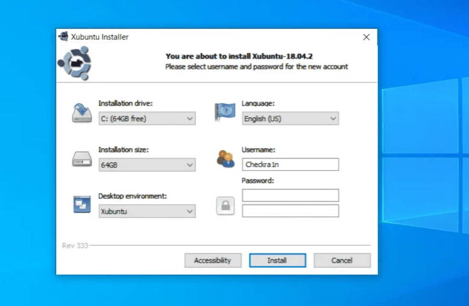This screenshot has height=306, width=469.
Task: Click the 'Installation drive:' label
Action: pyautogui.click(x=125, y=104)
